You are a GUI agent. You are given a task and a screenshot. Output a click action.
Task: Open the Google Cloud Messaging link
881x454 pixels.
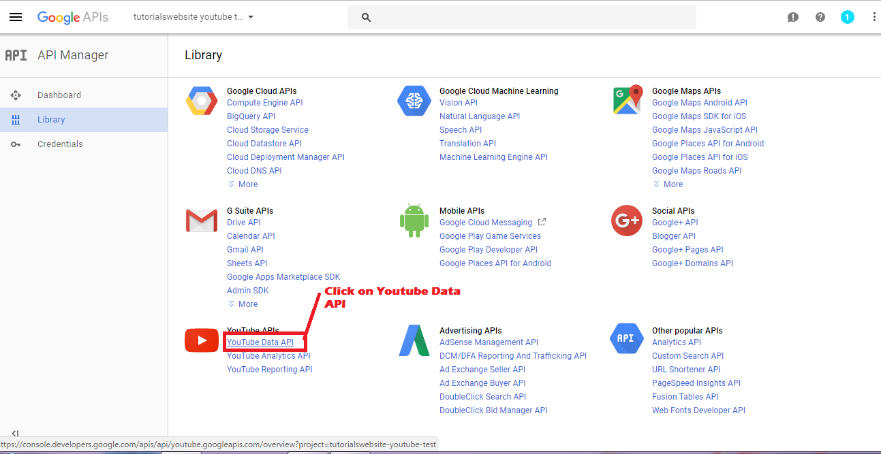tap(486, 223)
